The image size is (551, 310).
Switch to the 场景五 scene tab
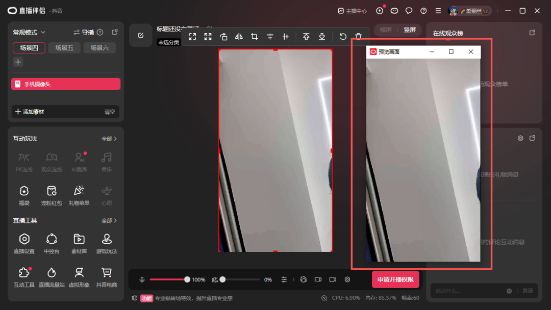pos(64,48)
